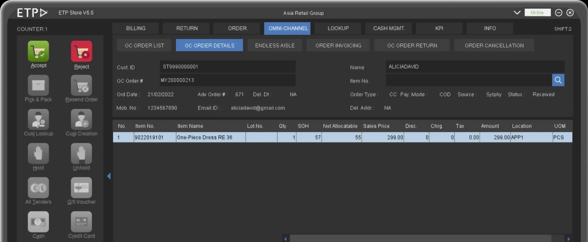The height and width of the screenshot is (242, 588).
Task: Click the APP1 location cell
Action: click(531, 138)
